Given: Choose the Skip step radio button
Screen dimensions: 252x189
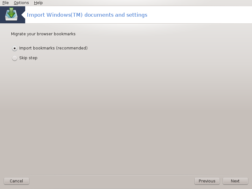Looking at the screenshot, I should click(x=14, y=58).
